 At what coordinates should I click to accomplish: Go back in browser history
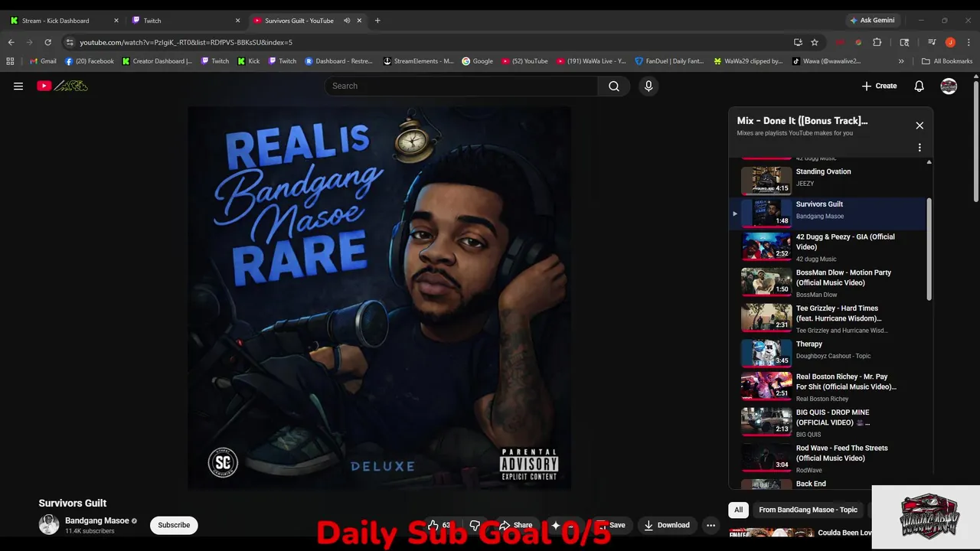pos(11,42)
